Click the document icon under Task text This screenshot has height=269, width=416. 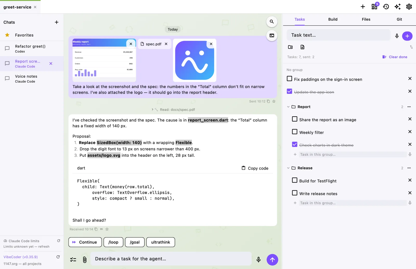(302, 47)
